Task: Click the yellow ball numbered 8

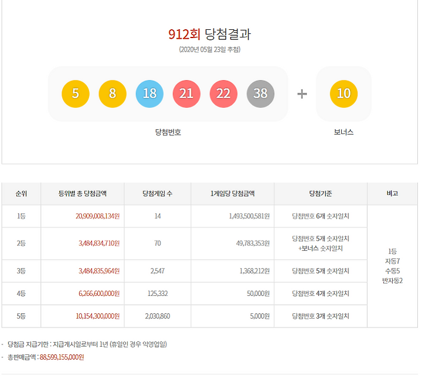Action: point(113,94)
